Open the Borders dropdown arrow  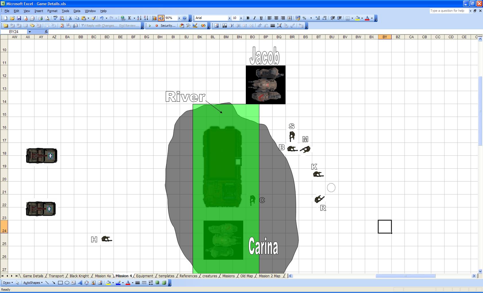[352, 18]
